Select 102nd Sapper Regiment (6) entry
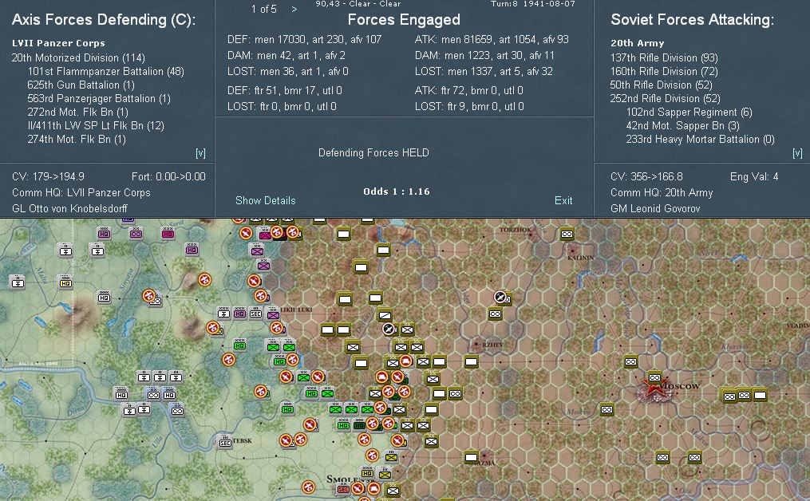This screenshot has height=501, width=810. pyautogui.click(x=689, y=112)
